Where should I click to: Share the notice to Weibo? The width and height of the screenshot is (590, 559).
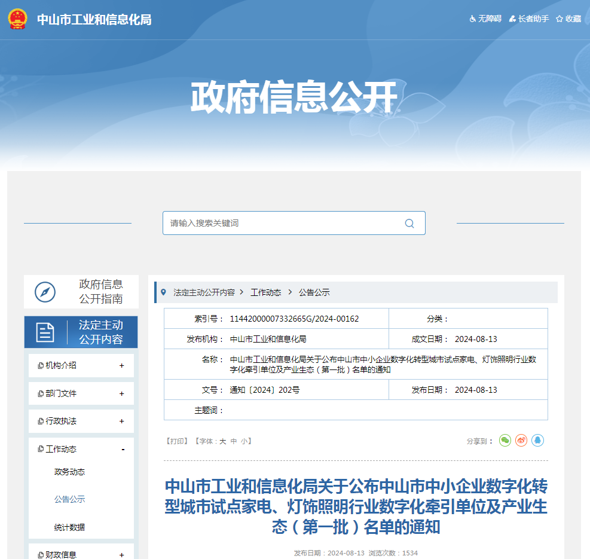pyautogui.click(x=521, y=441)
